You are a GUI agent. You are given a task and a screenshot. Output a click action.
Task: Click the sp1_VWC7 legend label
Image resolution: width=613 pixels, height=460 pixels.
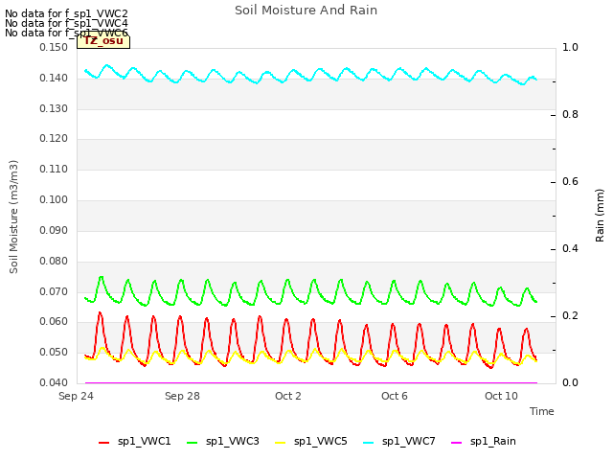tap(409, 441)
